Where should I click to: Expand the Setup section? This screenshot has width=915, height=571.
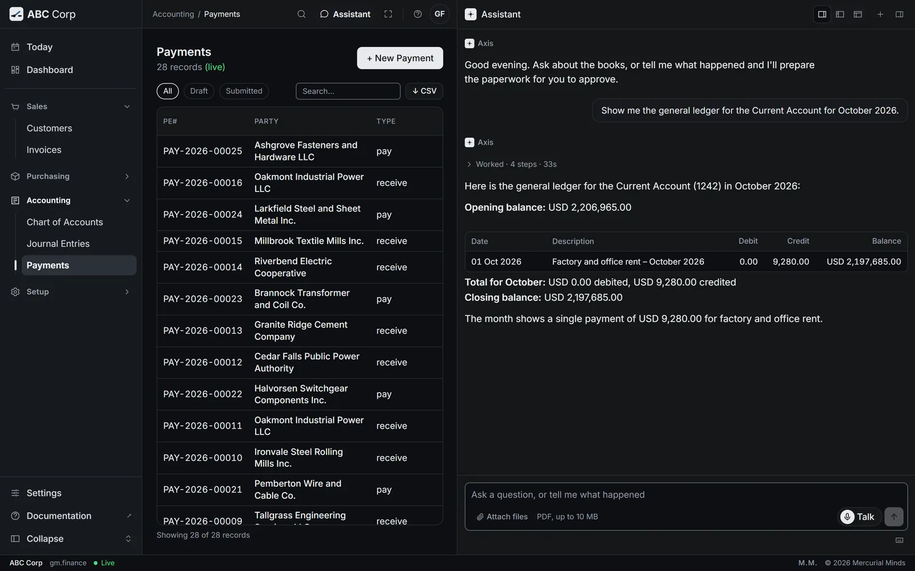click(71, 292)
